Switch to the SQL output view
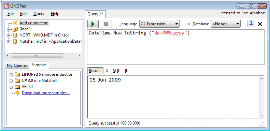The image size is (270, 131). click(x=116, y=71)
